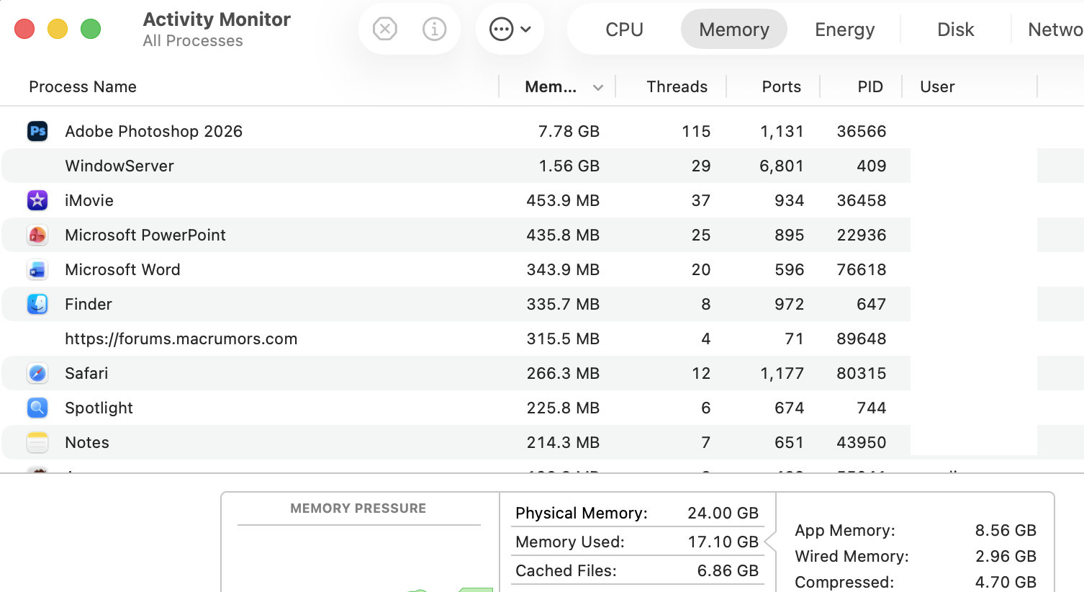This screenshot has width=1084, height=592.
Task: Select the Finder process name
Action: [89, 304]
